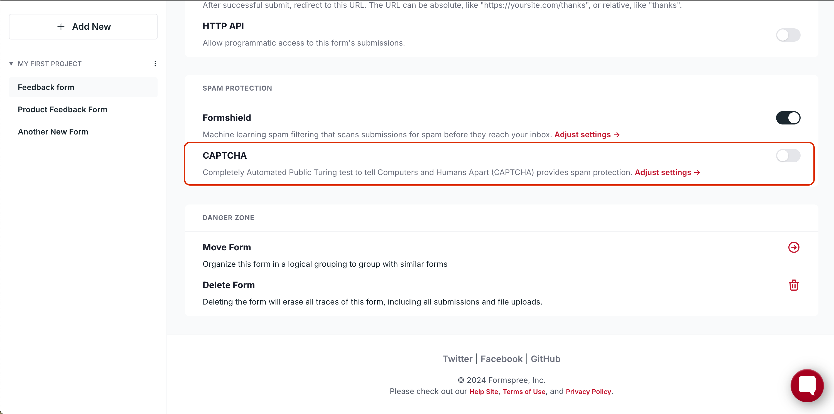This screenshot has height=414, width=834.
Task: Disable the Formshield toggle
Action: tap(788, 118)
